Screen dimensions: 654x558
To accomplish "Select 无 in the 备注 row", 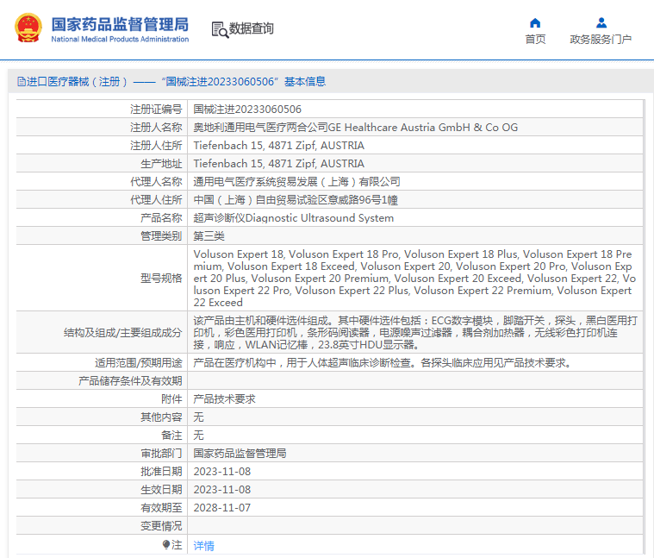I will point(198,436).
